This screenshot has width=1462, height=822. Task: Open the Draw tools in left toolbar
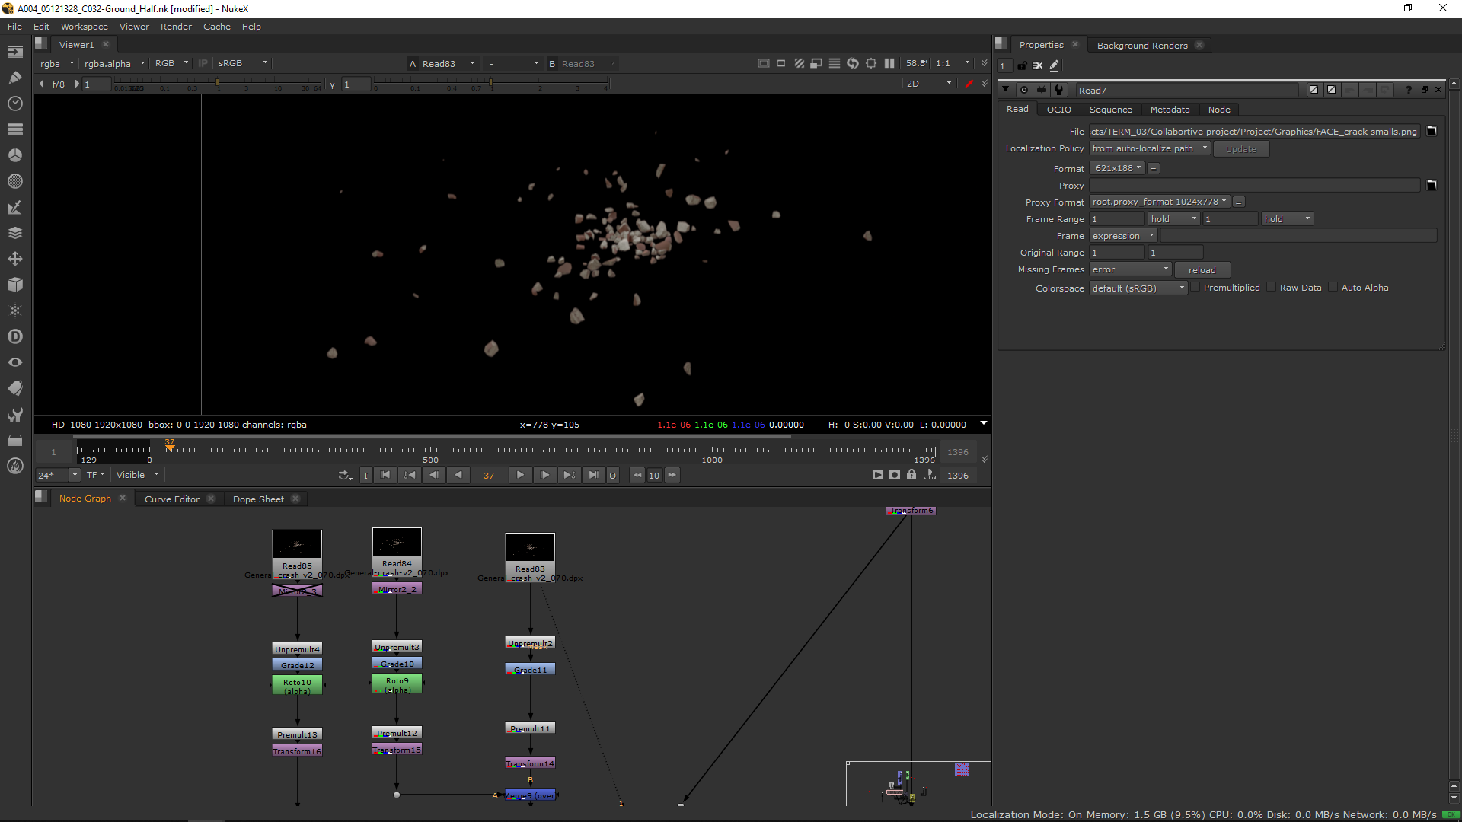14,77
